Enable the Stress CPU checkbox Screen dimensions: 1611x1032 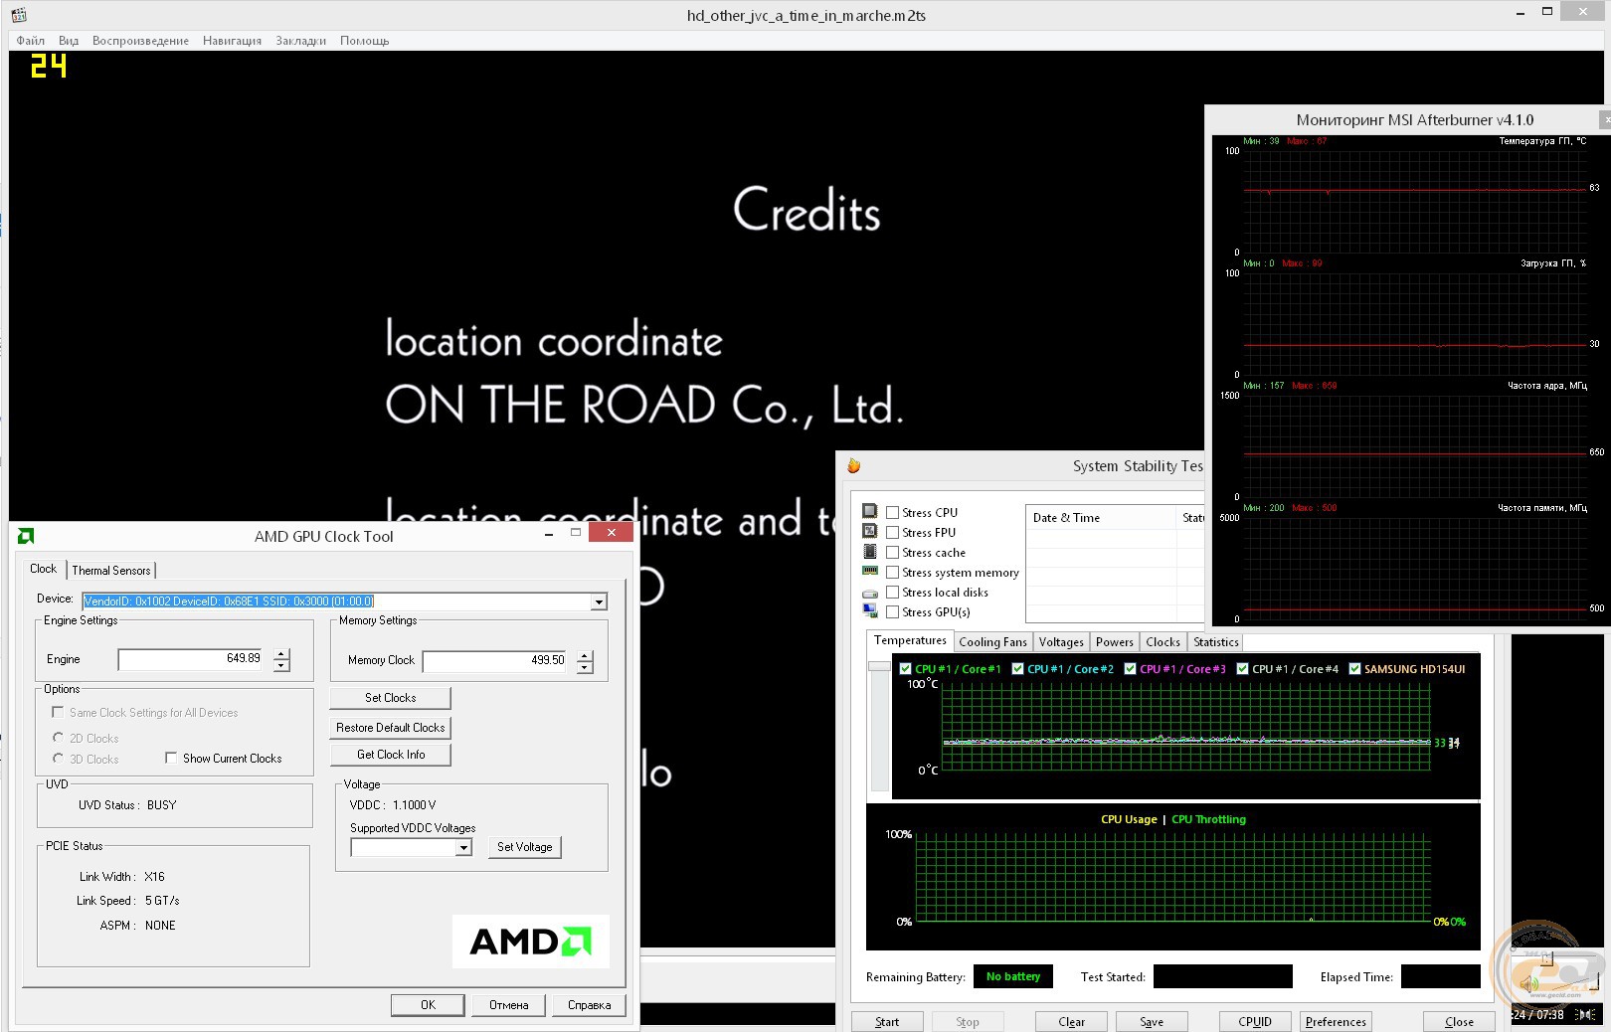pos(893,513)
